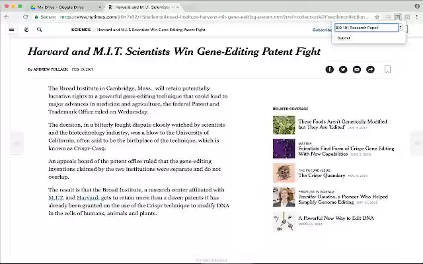Save article with the bookmark ribbon icon
Screen dimensions: 423x264
(x=387, y=69)
